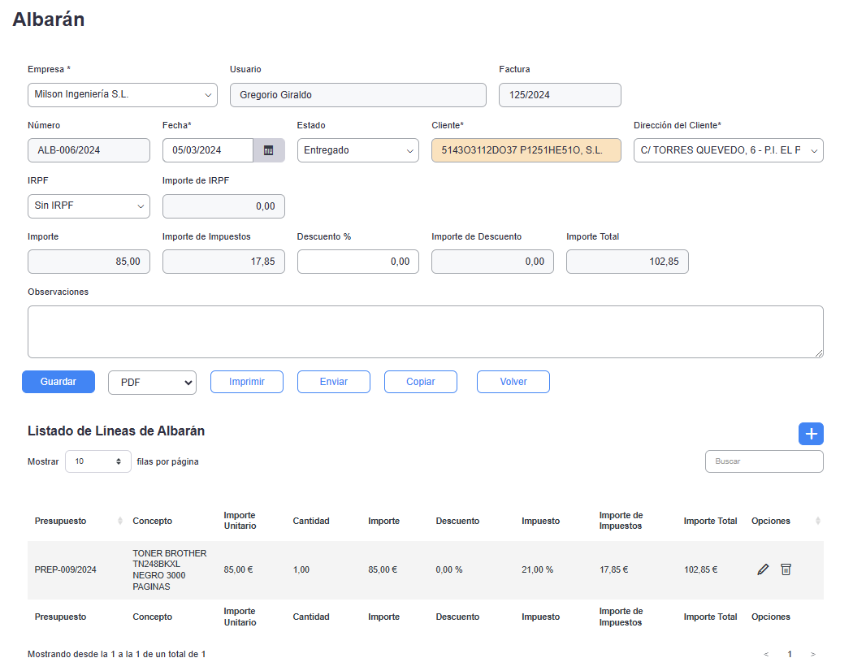
Task: Click the trash delete icon in line row
Action: click(x=786, y=569)
